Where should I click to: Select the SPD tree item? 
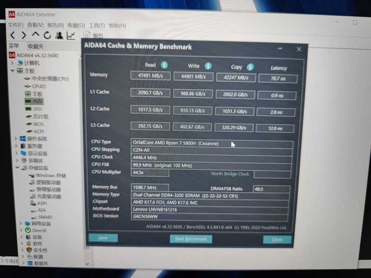coord(38,109)
